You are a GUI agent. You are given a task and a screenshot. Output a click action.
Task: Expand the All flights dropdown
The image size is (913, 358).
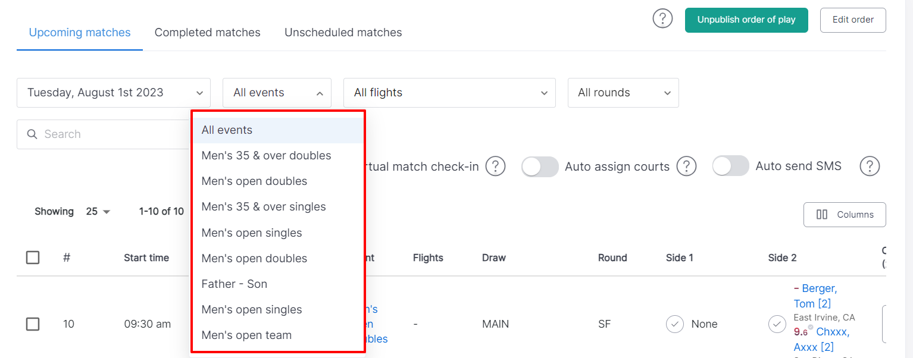449,93
